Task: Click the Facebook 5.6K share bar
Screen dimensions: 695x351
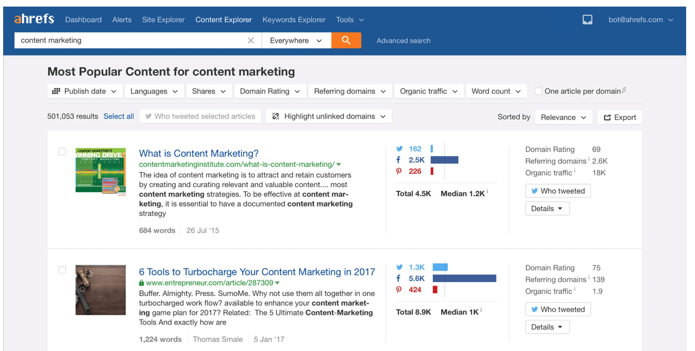Action: click(464, 278)
